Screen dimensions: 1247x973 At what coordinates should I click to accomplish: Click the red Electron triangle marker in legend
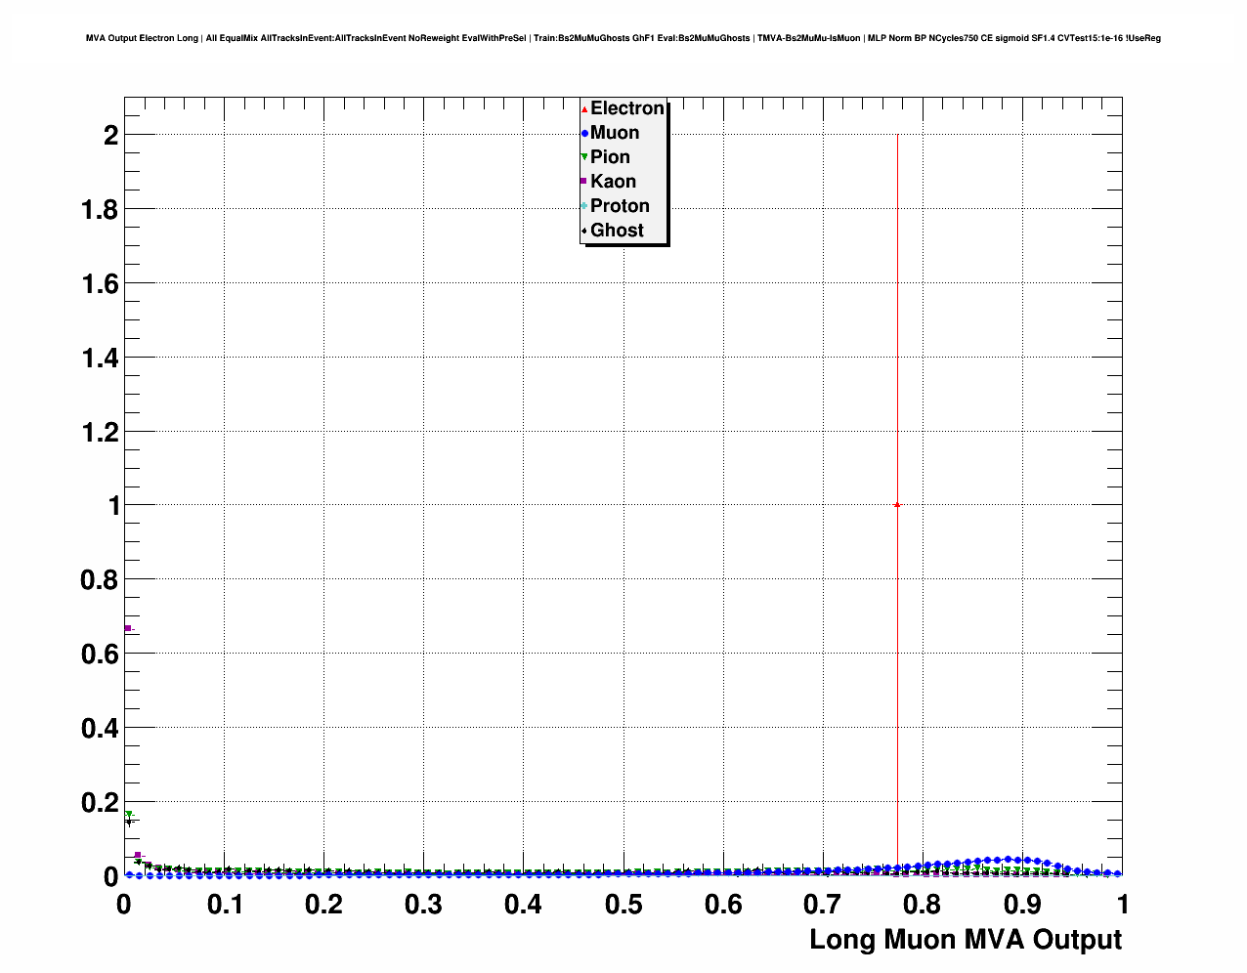click(584, 108)
